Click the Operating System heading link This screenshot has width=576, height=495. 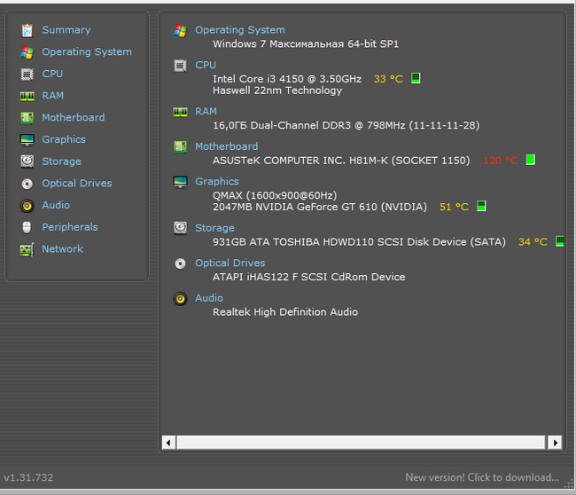(240, 30)
